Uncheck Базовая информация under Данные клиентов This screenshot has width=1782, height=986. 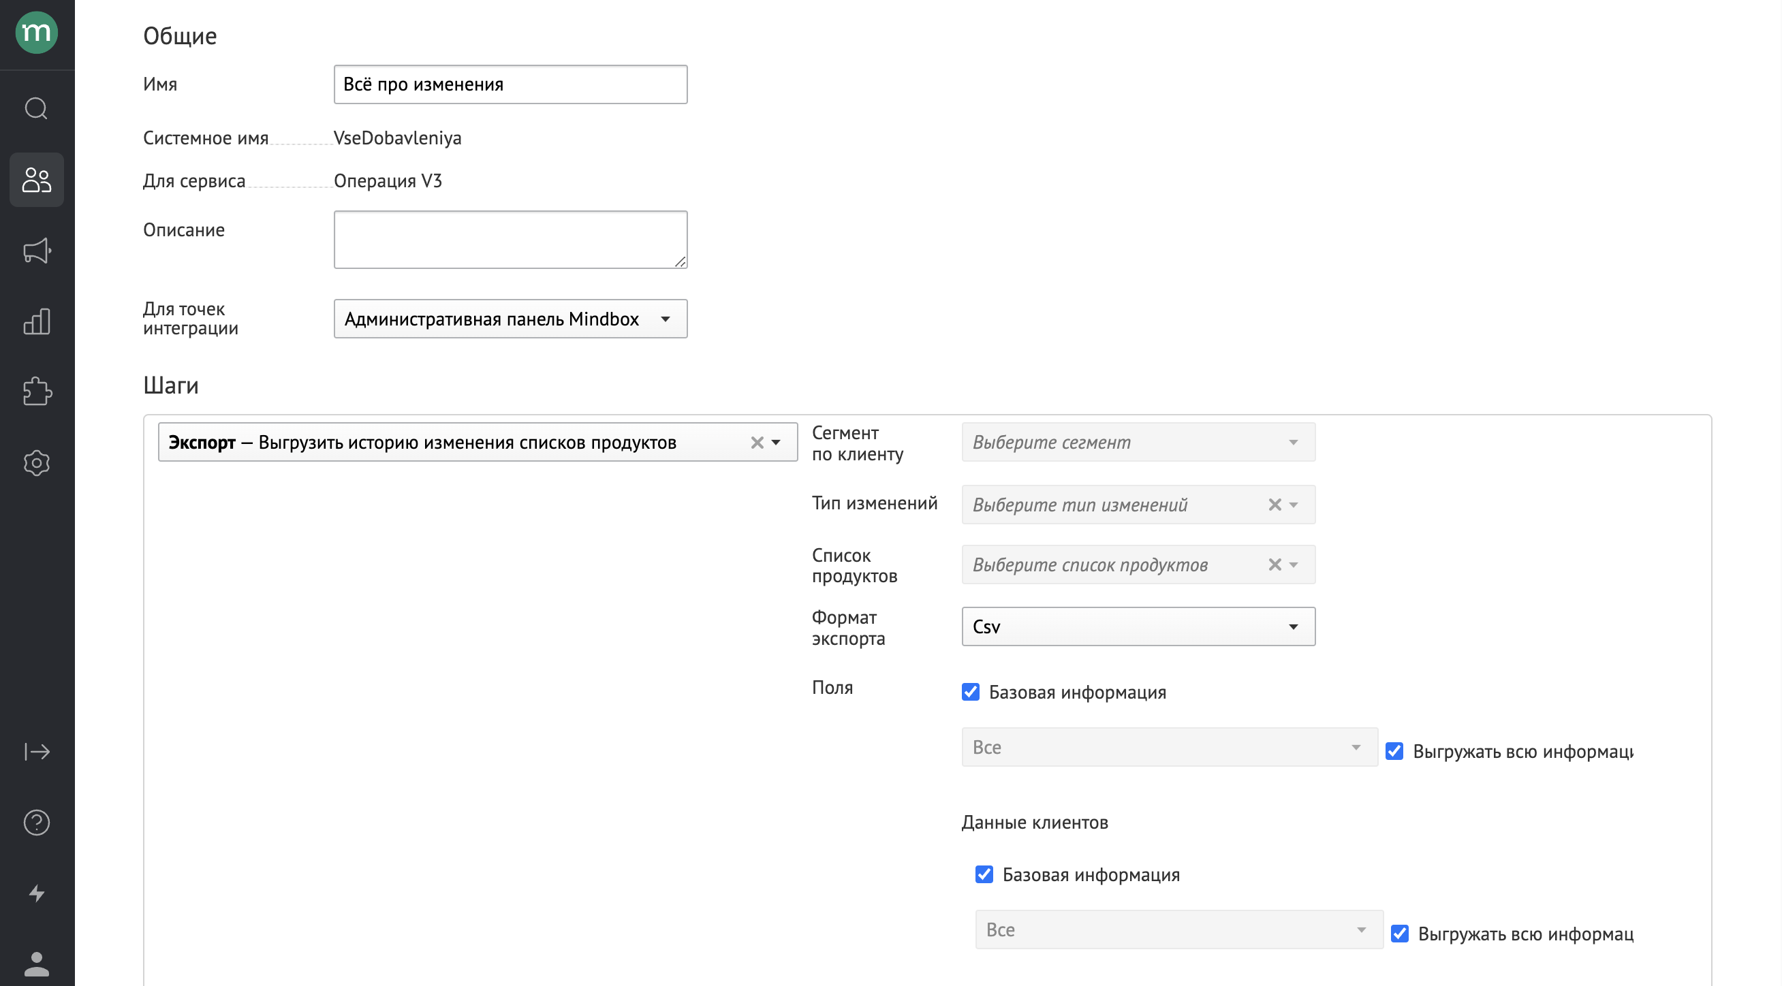pos(984,875)
